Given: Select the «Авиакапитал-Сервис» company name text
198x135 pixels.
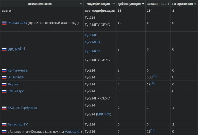Looking at the screenshot, I should click(x=26, y=132).
